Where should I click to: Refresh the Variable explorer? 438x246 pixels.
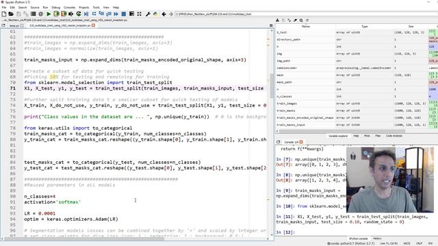click(x=307, y=20)
